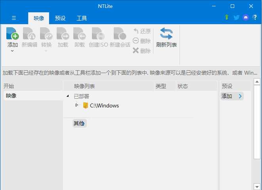
Task: Click the 添加 button in 预设 panel
Action: coord(232,96)
